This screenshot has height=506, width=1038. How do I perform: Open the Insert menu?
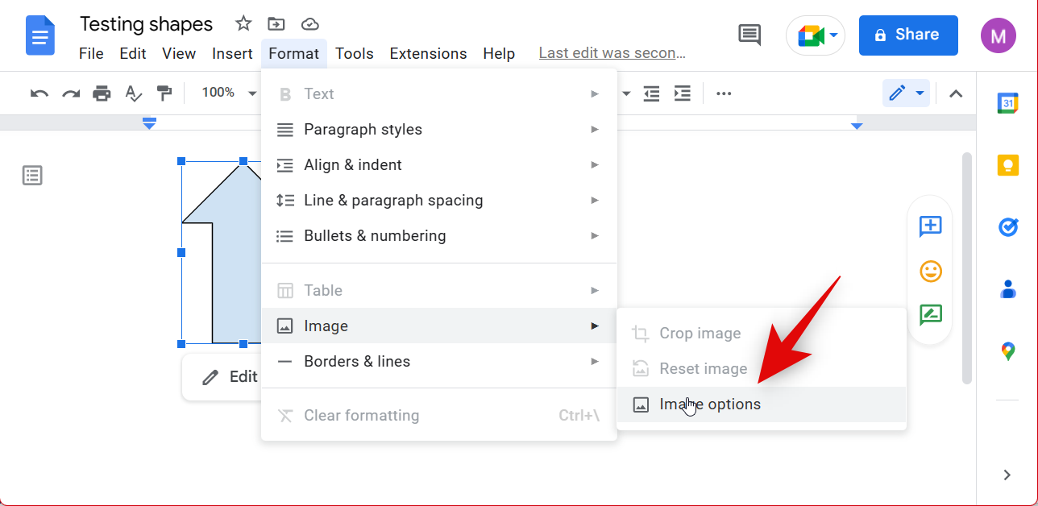232,54
